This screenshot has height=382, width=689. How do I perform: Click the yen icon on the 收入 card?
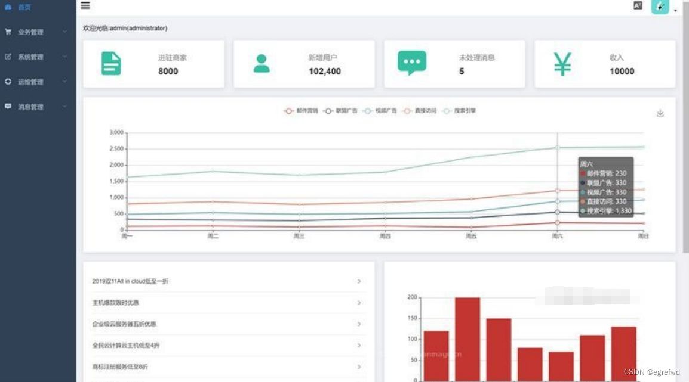click(x=562, y=64)
